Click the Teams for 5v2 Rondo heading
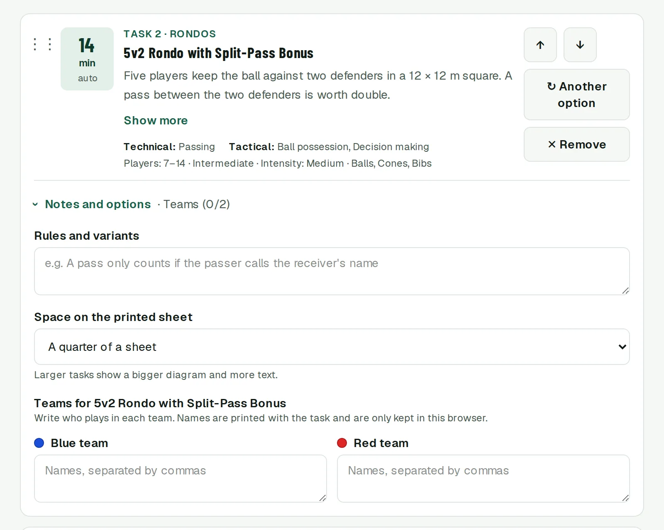 pos(160,403)
